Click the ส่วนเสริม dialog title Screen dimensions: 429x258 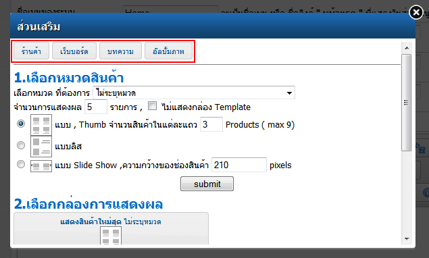click(39, 27)
